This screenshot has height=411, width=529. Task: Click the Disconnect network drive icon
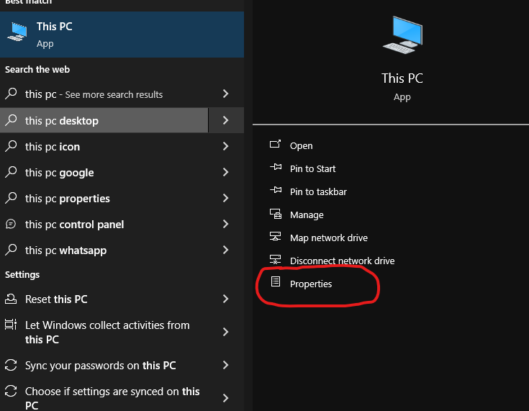[x=275, y=260]
